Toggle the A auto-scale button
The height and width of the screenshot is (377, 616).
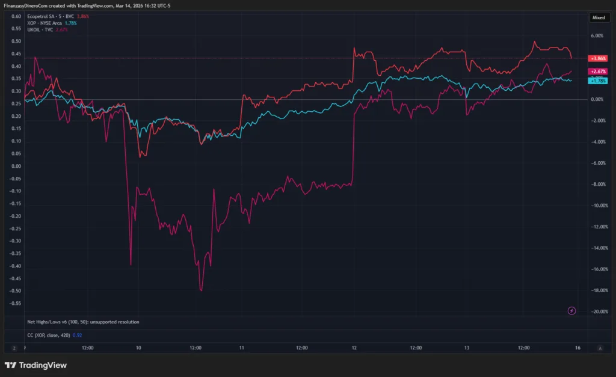[599, 348]
